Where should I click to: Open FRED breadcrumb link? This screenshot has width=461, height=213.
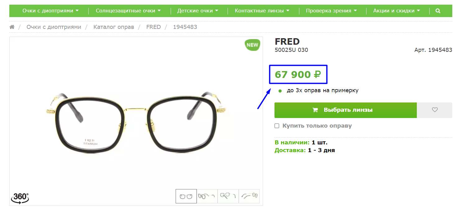tap(154, 27)
